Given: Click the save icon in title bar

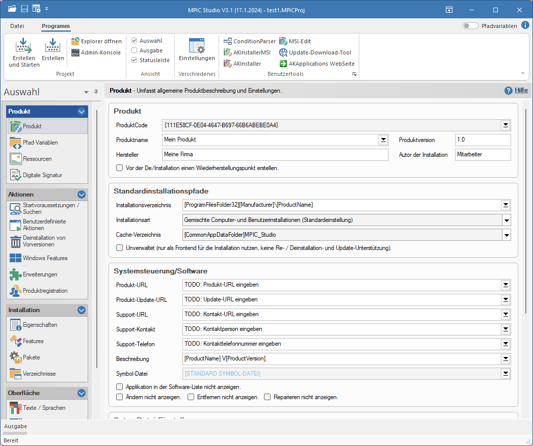Looking at the screenshot, I should 24,9.
